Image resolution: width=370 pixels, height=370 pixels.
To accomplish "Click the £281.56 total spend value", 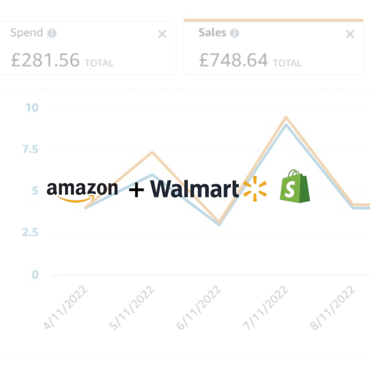I will [45, 60].
